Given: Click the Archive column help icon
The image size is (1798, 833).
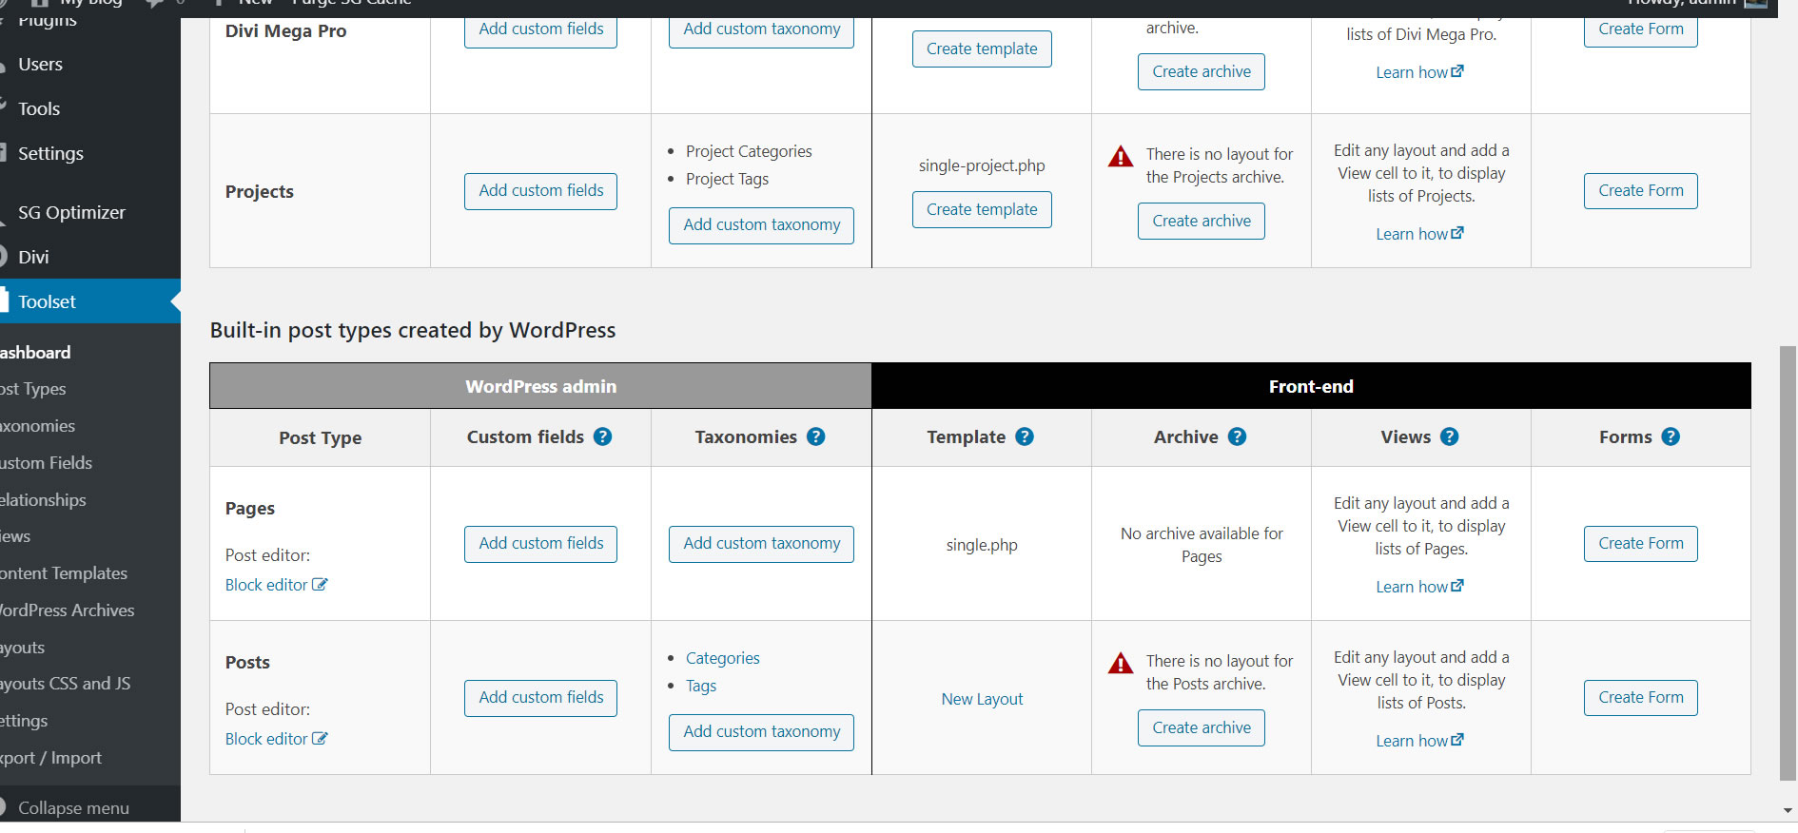Looking at the screenshot, I should point(1237,436).
